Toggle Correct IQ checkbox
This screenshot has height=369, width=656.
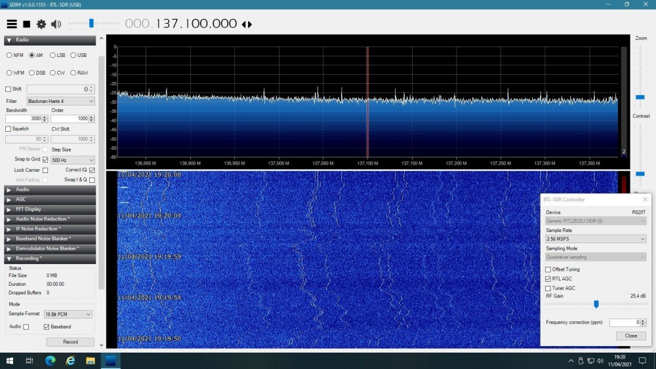[92, 170]
